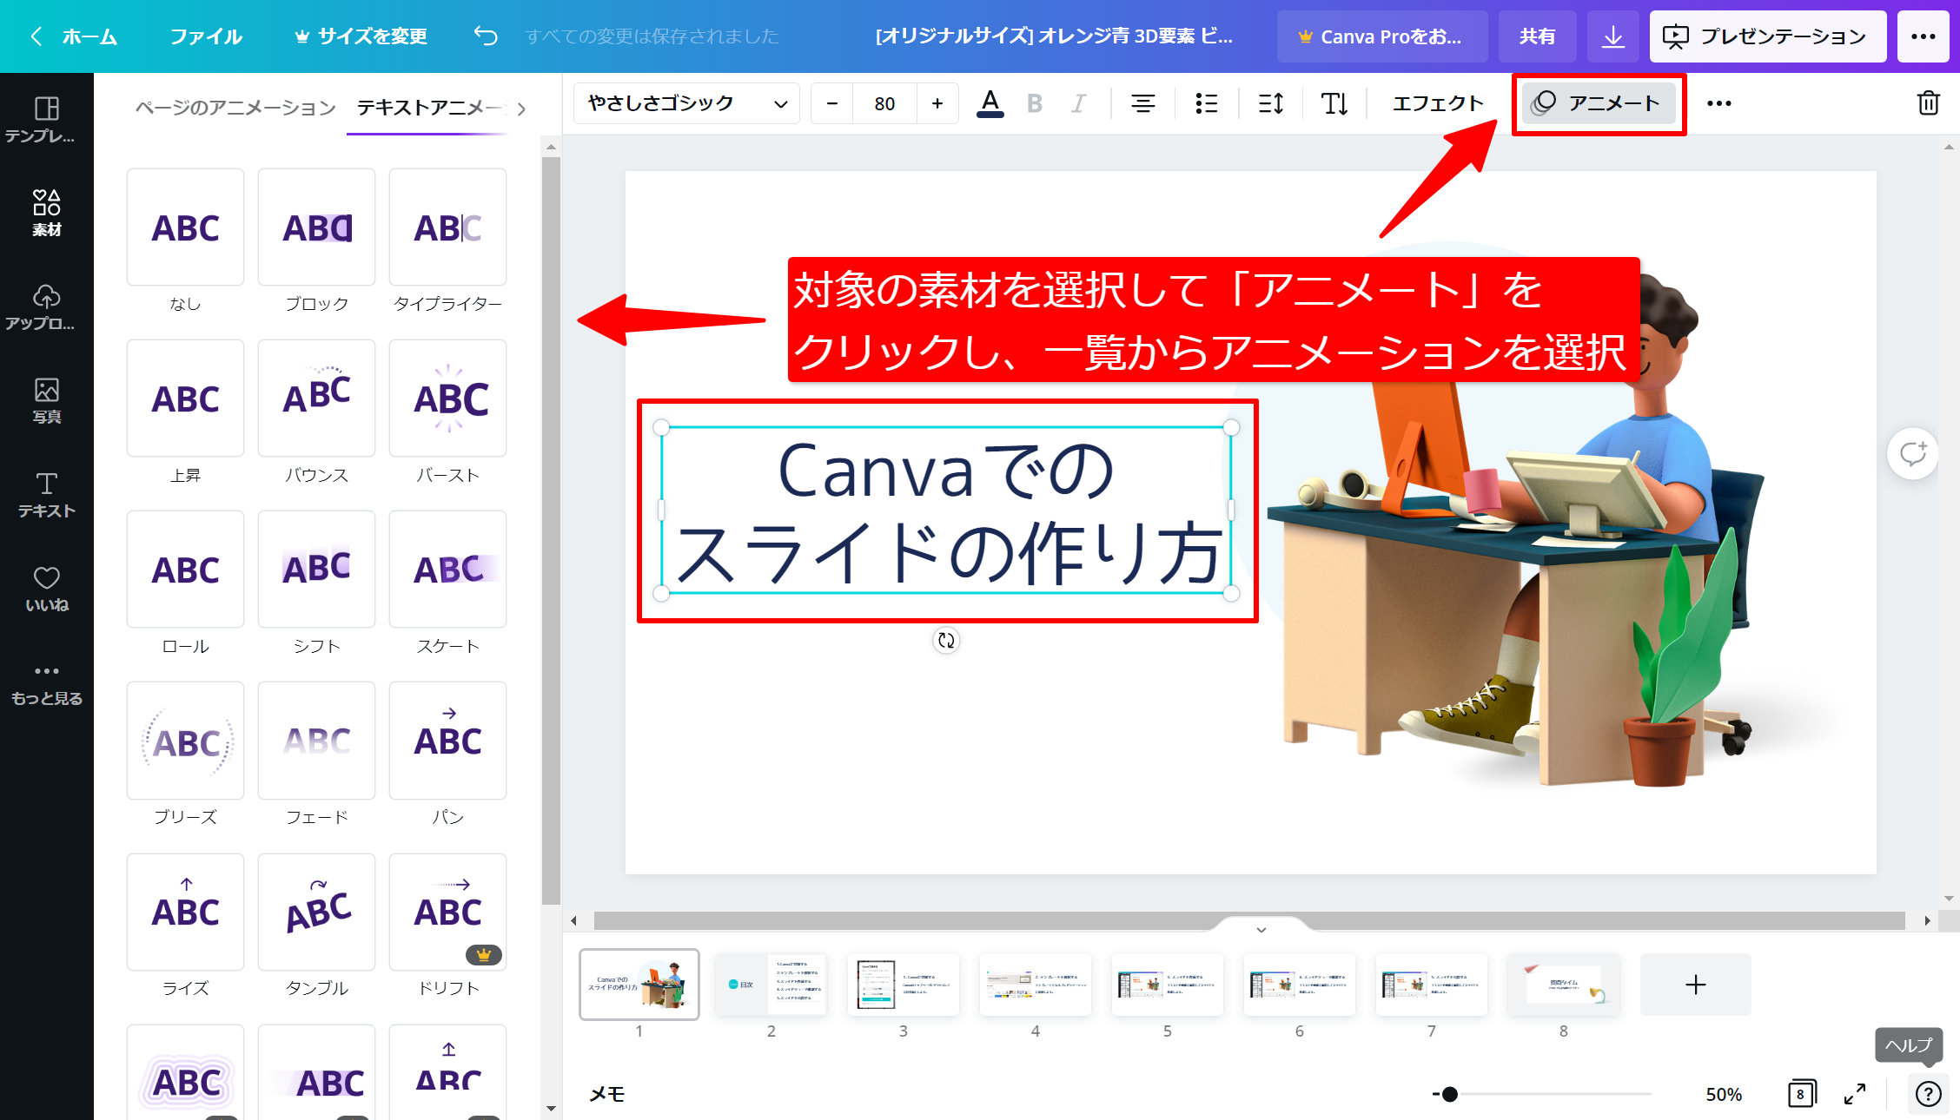This screenshot has width=1960, height=1120.
Task: Click the Canva Pro upgrade button
Action: coord(1381,36)
